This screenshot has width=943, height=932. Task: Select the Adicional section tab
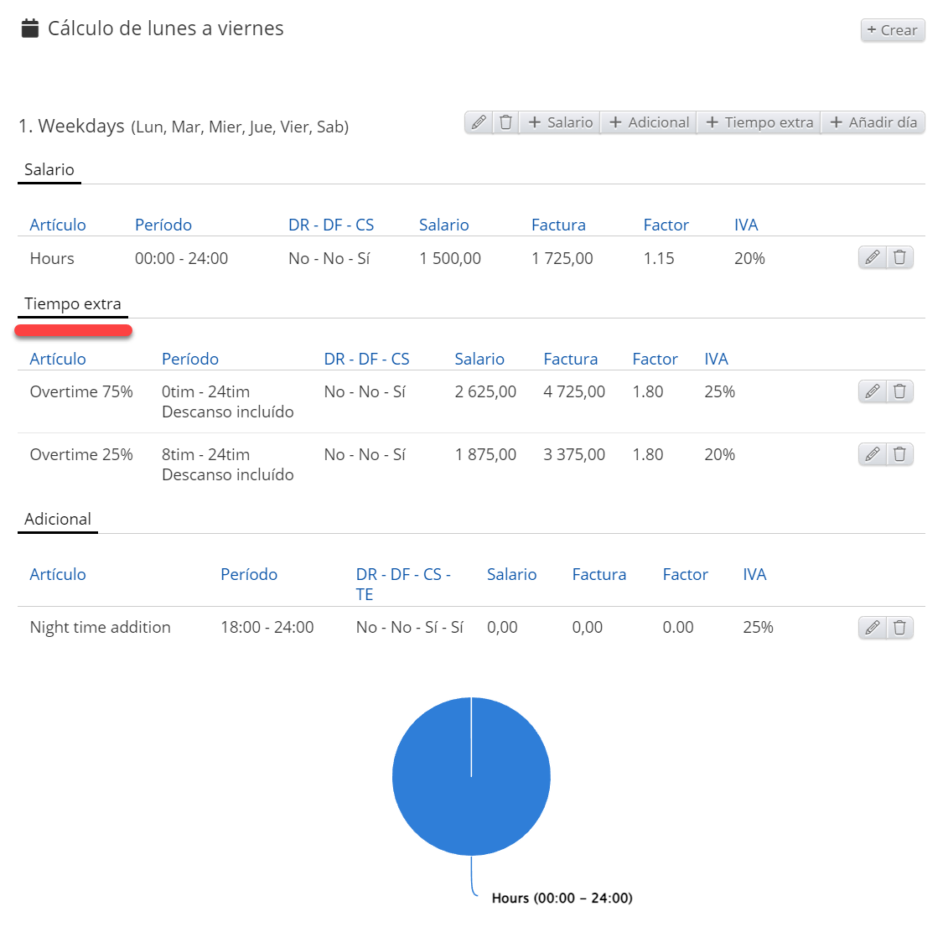58,520
